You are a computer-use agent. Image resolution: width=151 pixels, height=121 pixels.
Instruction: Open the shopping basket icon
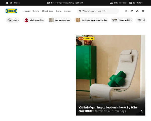pyautogui.click(x=137, y=11)
